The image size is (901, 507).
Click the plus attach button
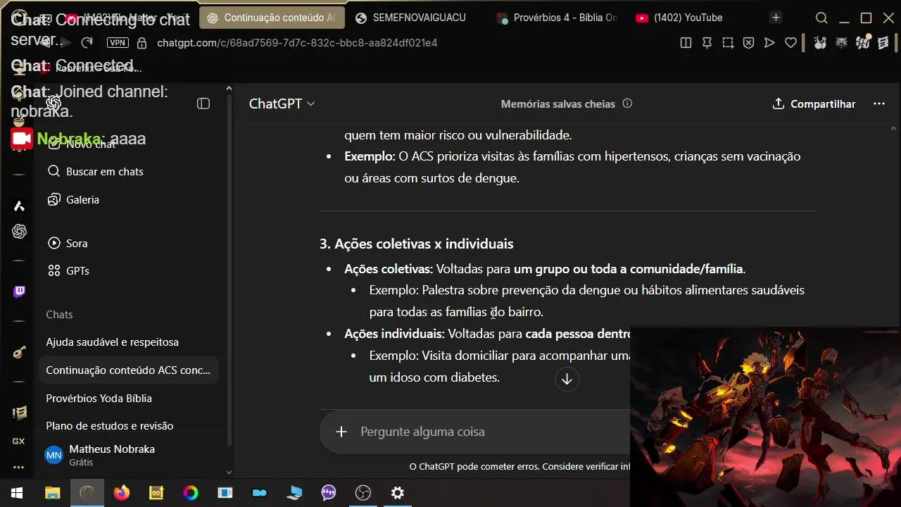[341, 432]
